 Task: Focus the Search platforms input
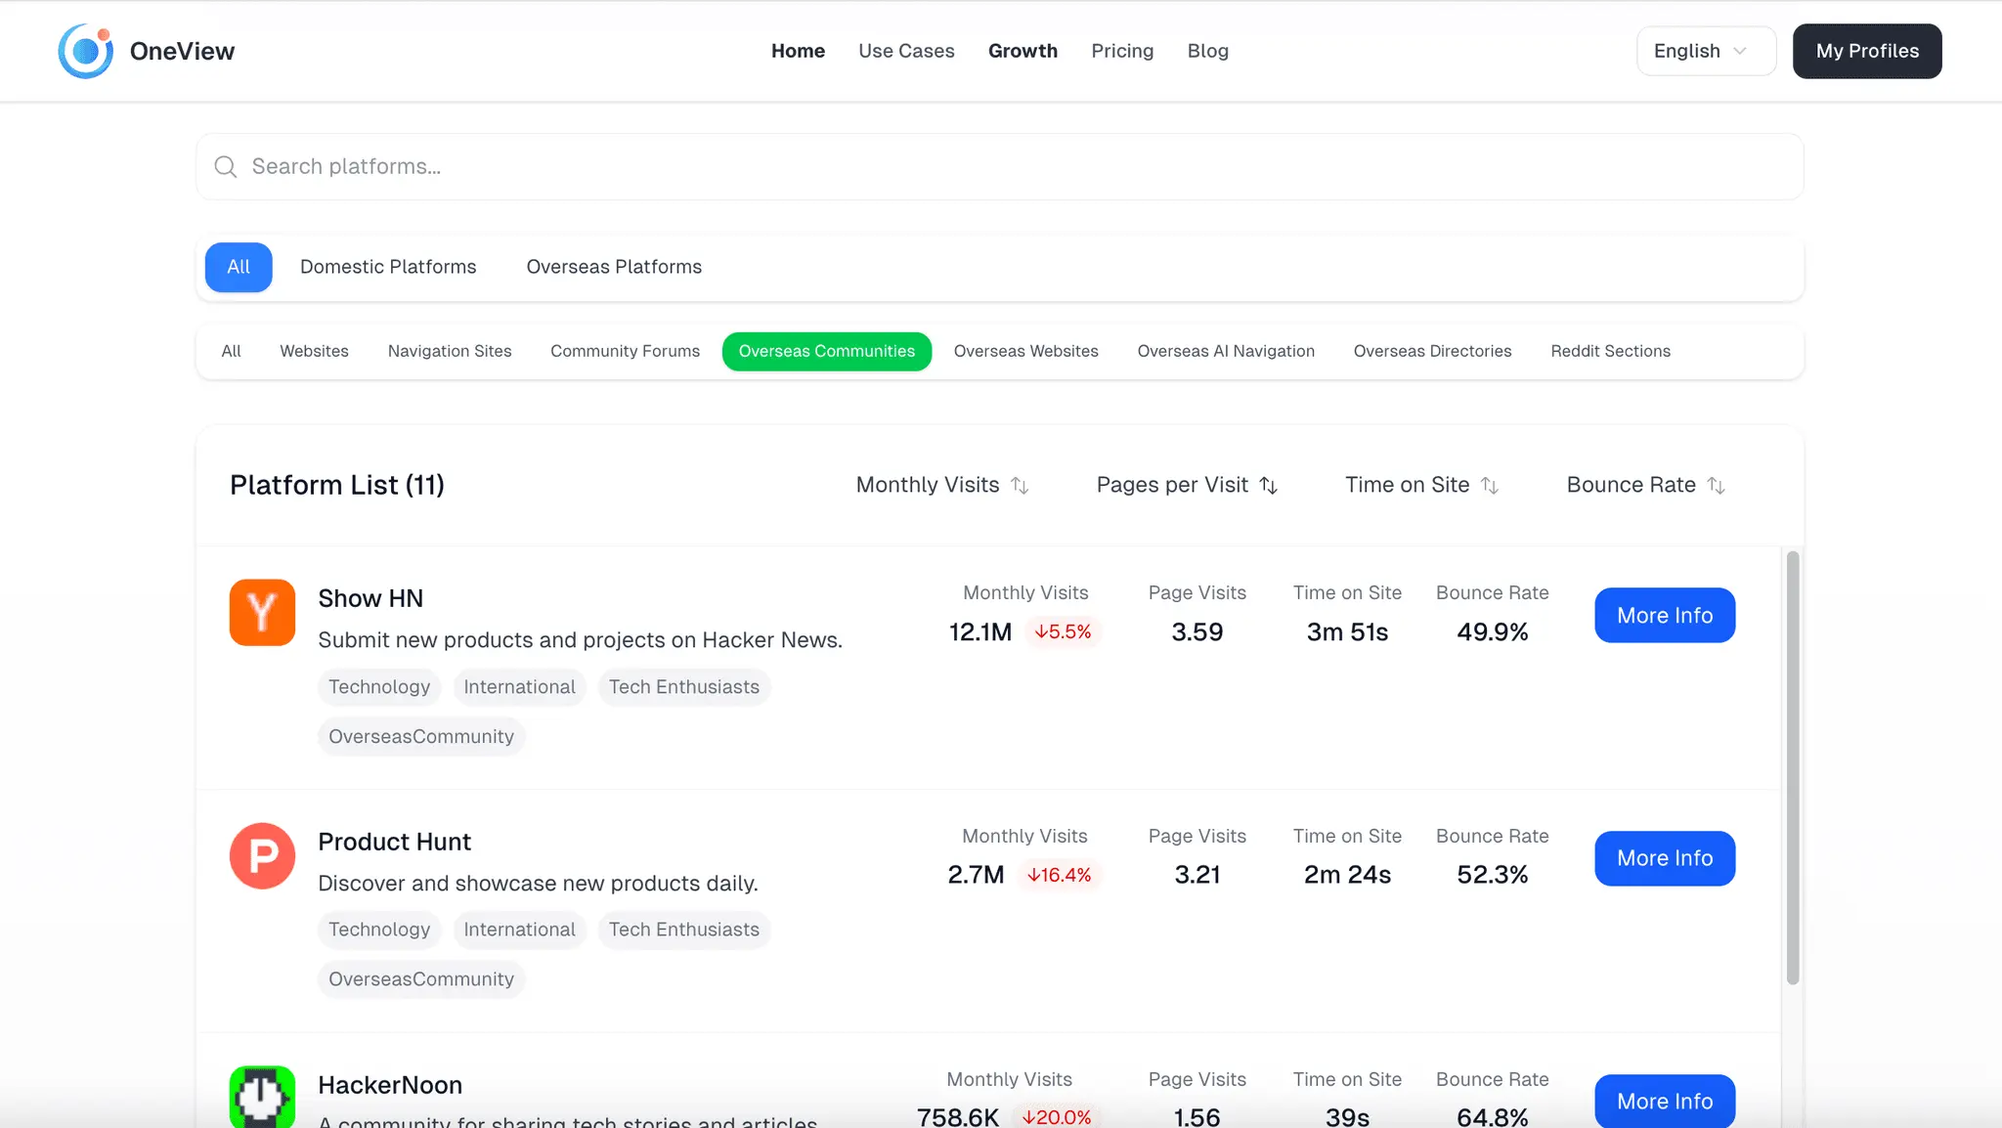point(1000,167)
